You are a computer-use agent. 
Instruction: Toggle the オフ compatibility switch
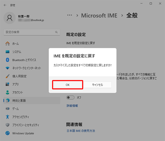click(70, 97)
